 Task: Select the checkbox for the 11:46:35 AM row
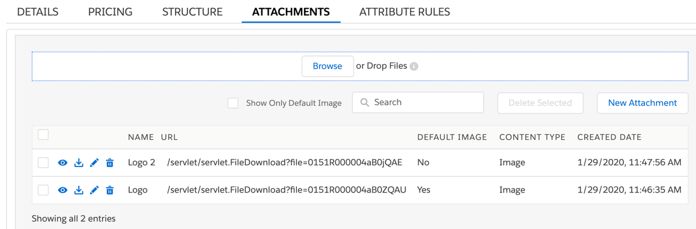(43, 190)
